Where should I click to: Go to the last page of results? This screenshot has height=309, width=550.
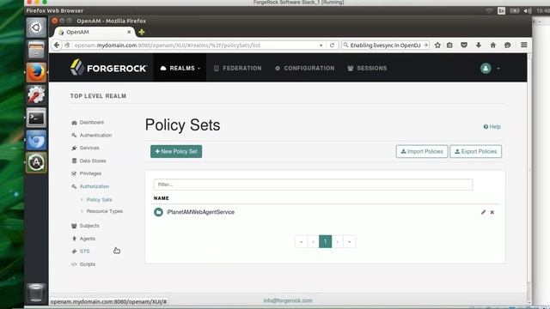350,241
